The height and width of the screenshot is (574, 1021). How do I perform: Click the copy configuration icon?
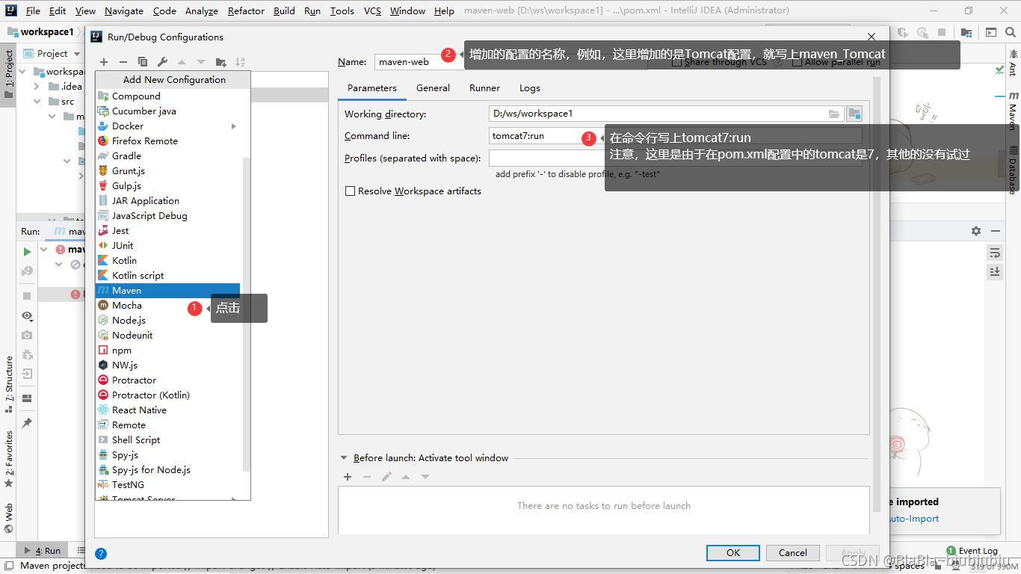click(x=143, y=62)
